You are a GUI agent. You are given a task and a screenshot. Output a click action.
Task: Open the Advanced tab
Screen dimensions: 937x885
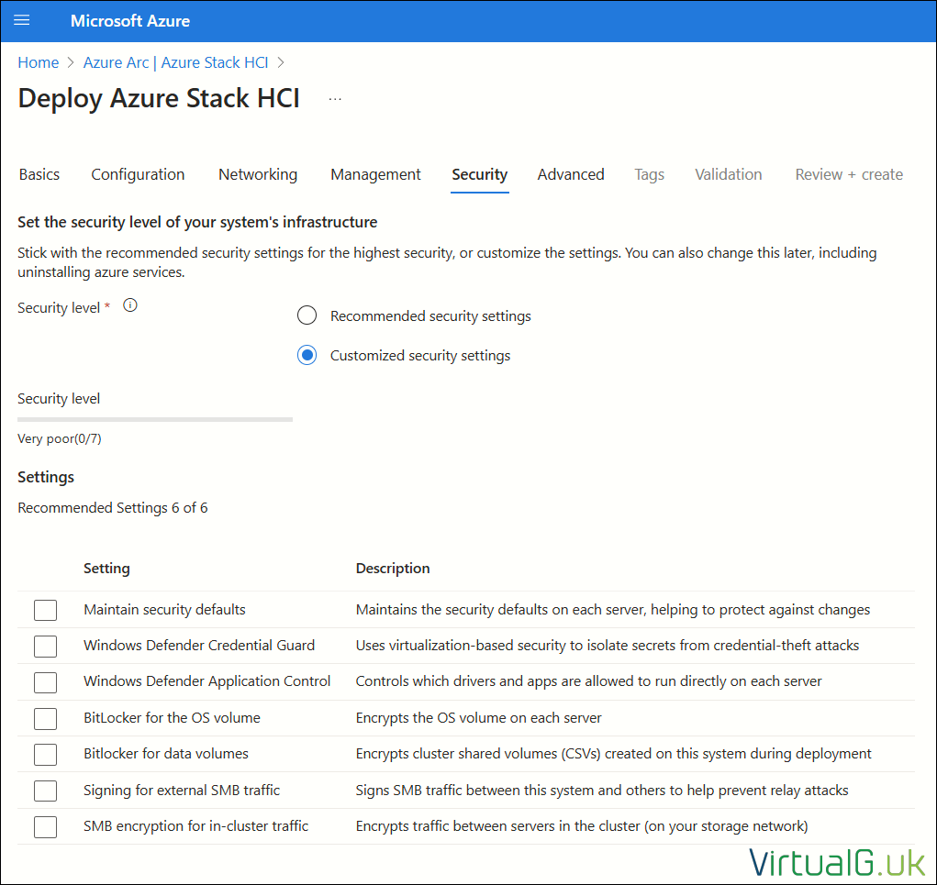click(x=571, y=174)
